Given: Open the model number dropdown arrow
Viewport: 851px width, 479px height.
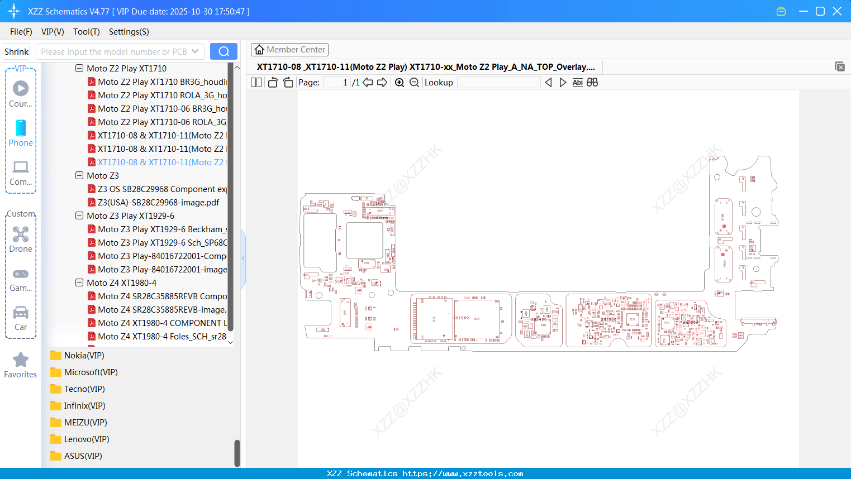Looking at the screenshot, I should click(195, 51).
